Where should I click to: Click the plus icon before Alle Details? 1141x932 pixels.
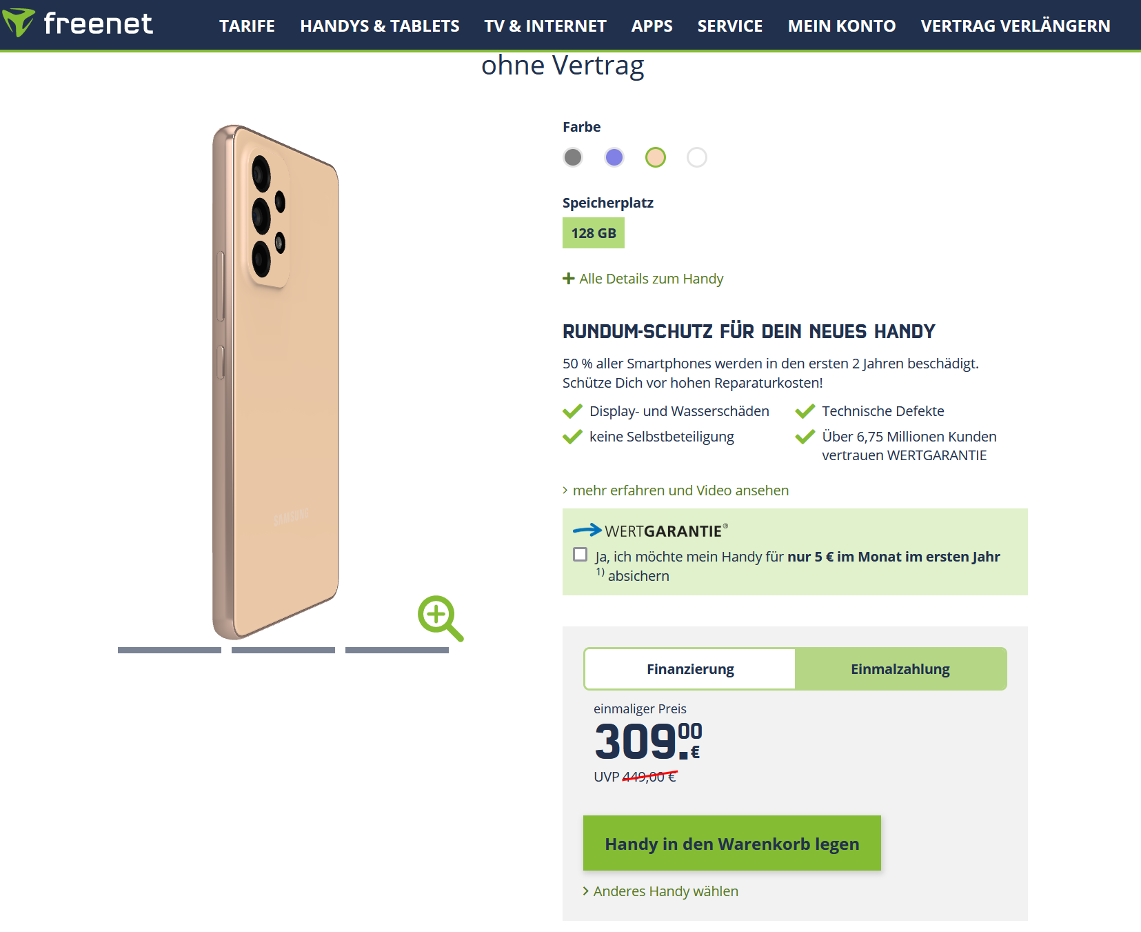(x=569, y=279)
